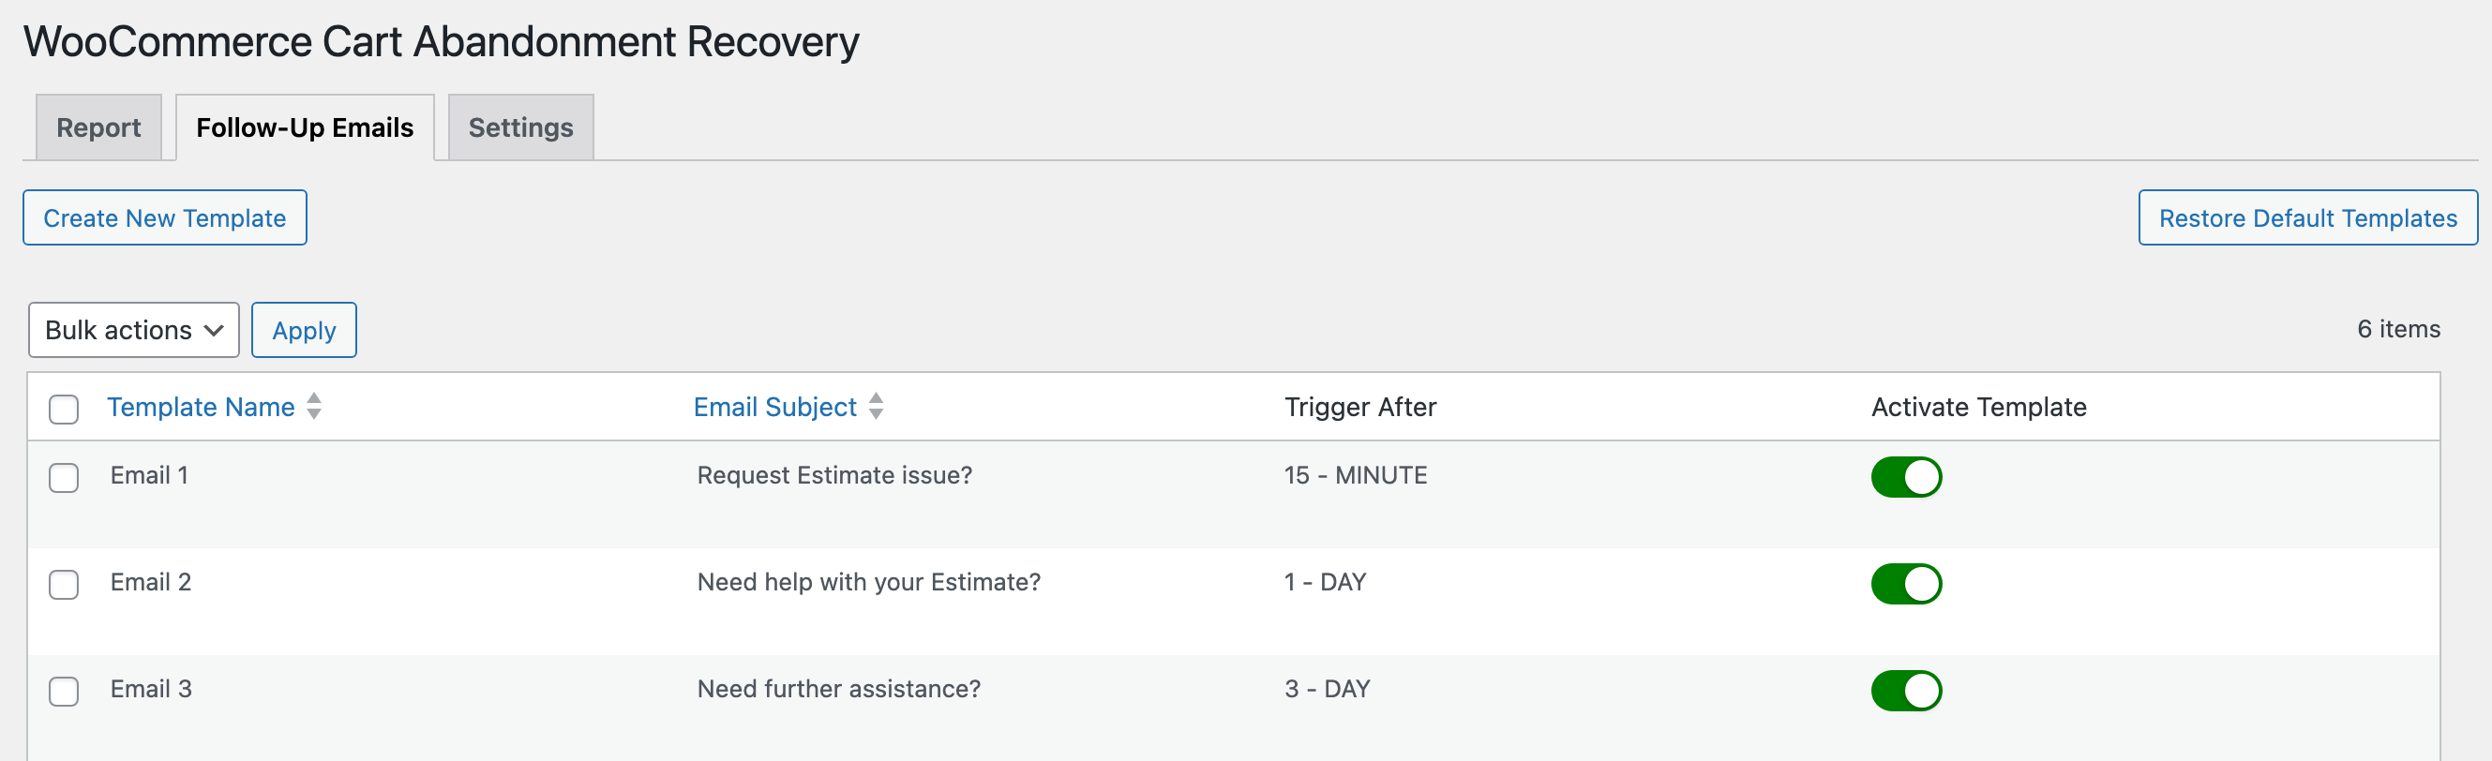This screenshot has width=2492, height=761.
Task: Click the Email 2 template name
Action: 151,582
